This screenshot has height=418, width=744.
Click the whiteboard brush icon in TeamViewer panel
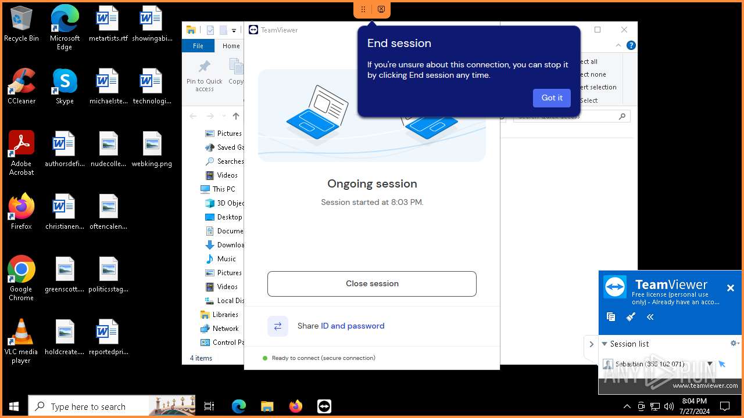click(x=631, y=317)
